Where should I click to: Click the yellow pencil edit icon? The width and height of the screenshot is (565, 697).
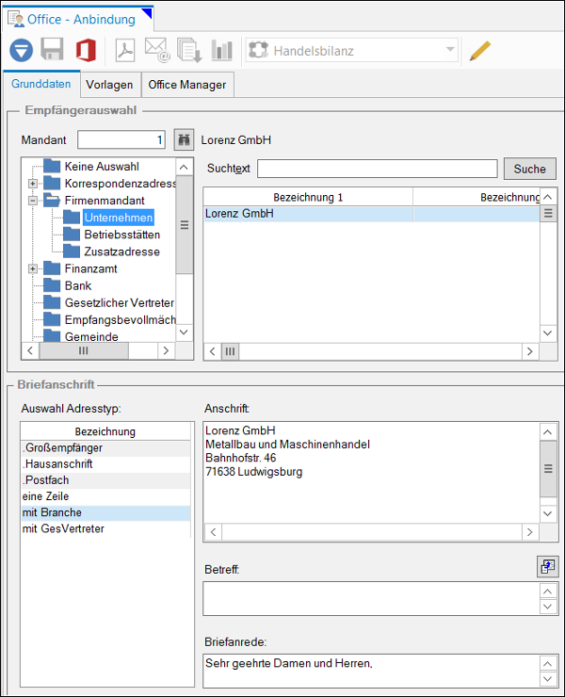pyautogui.click(x=480, y=51)
